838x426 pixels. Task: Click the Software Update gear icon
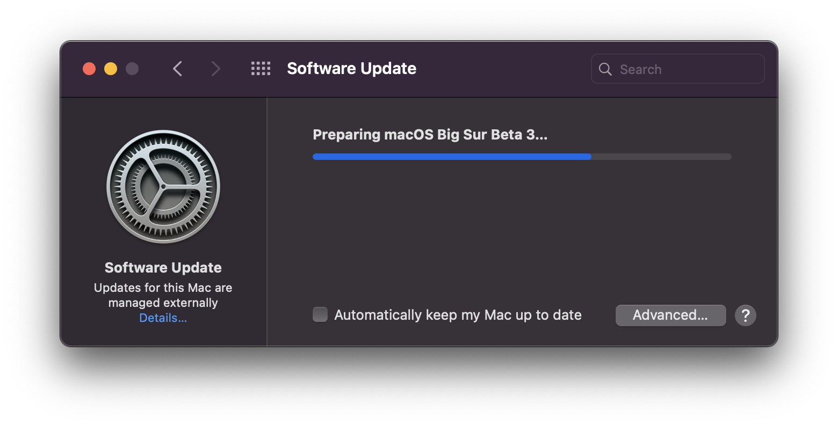pos(163,187)
